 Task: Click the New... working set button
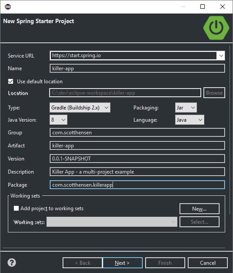[200, 208]
